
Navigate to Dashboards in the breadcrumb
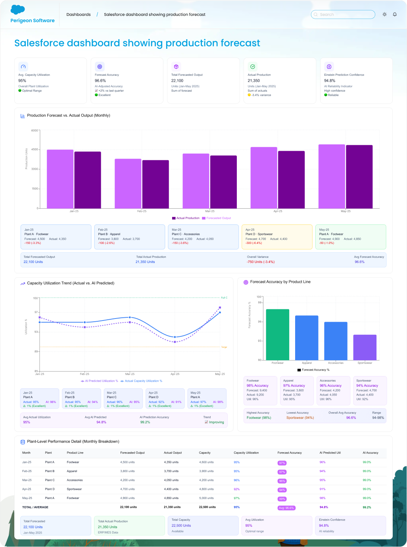[79, 15]
